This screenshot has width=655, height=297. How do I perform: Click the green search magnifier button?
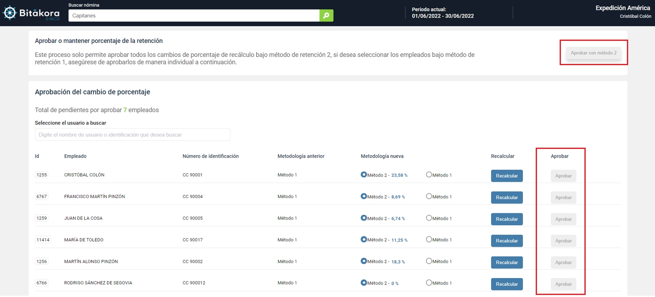click(x=326, y=16)
